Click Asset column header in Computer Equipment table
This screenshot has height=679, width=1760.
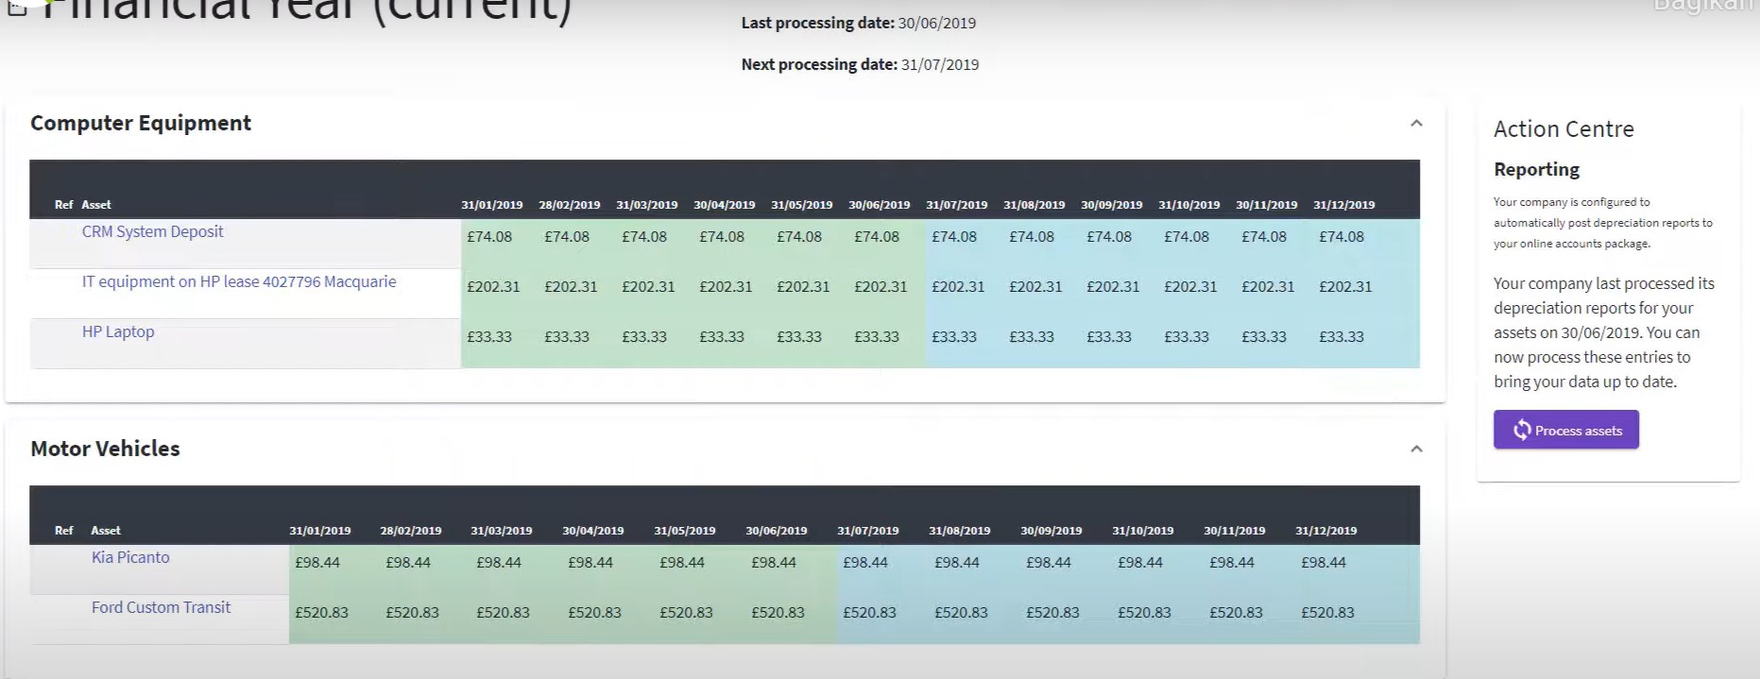[x=96, y=205]
